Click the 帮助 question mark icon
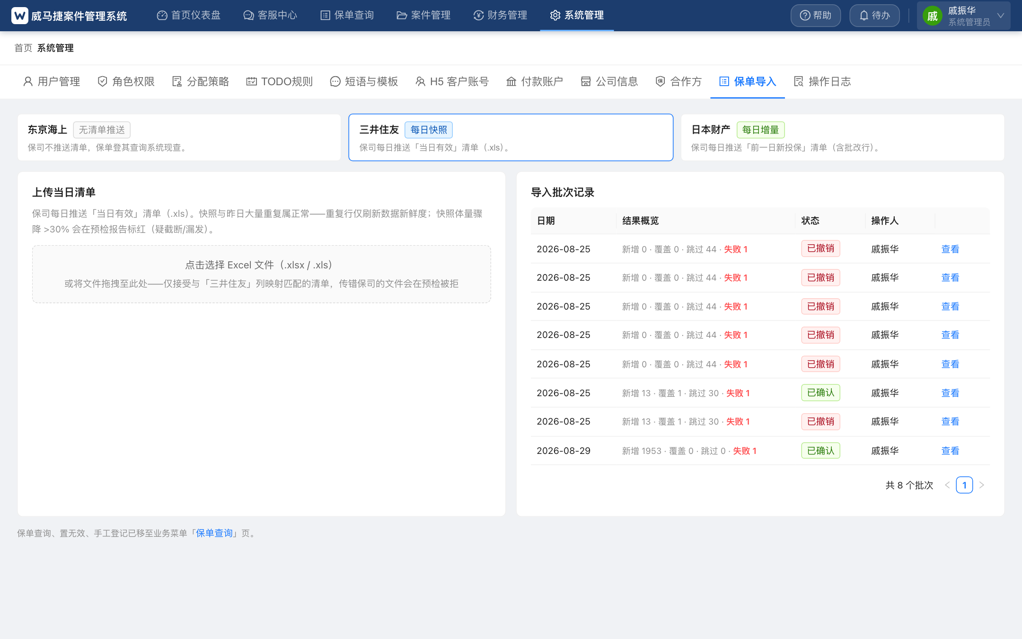 (805, 16)
